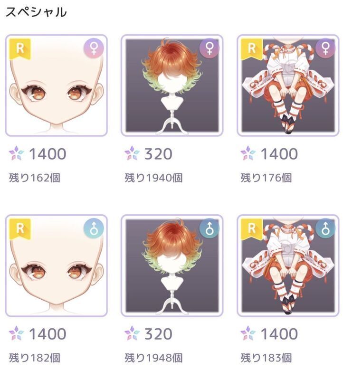
Task: Click the スペシャル section heading
Action: click(36, 12)
